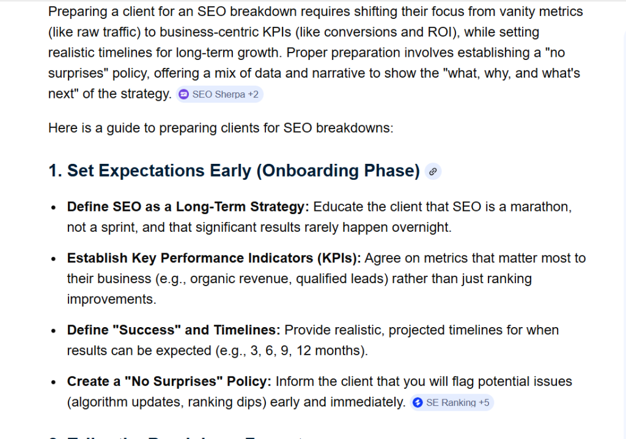Click "Create a "No Surprises" Policy" bold text
The width and height of the screenshot is (626, 439).
click(169, 382)
